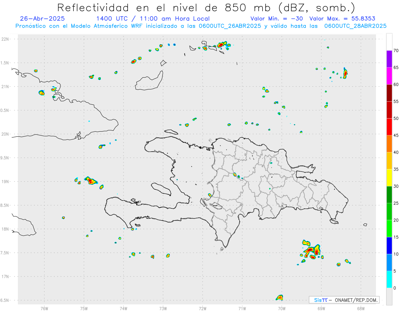This screenshot has width=405, height=313.
Task: Click the dark green 25–30 dBZ colorbar segment
Action: tap(389, 195)
